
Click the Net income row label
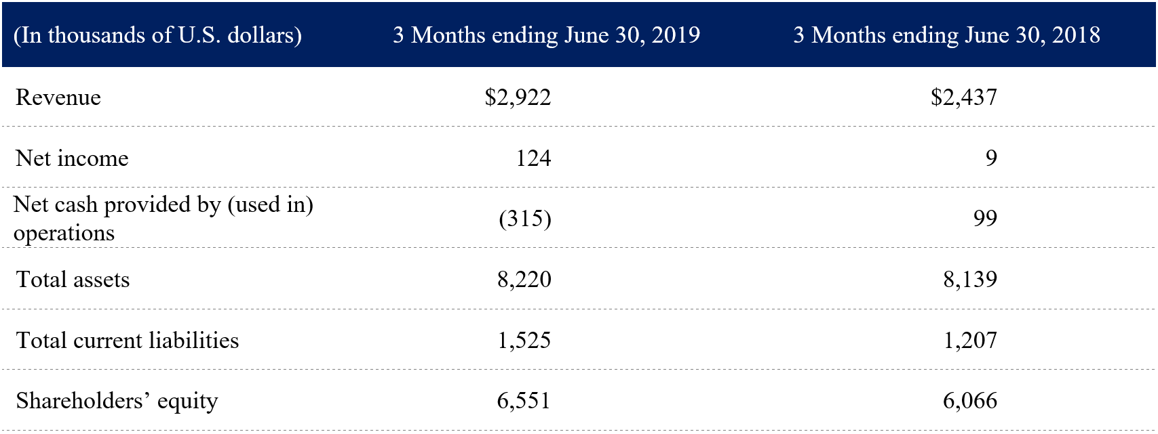(72, 158)
